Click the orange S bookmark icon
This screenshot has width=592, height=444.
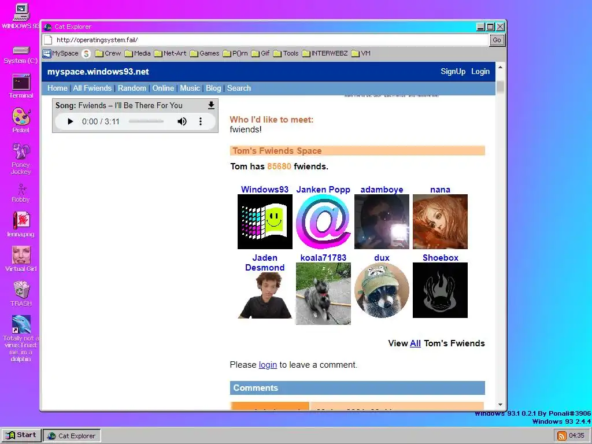point(86,54)
